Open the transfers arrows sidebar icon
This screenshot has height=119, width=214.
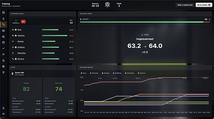pos(3,49)
